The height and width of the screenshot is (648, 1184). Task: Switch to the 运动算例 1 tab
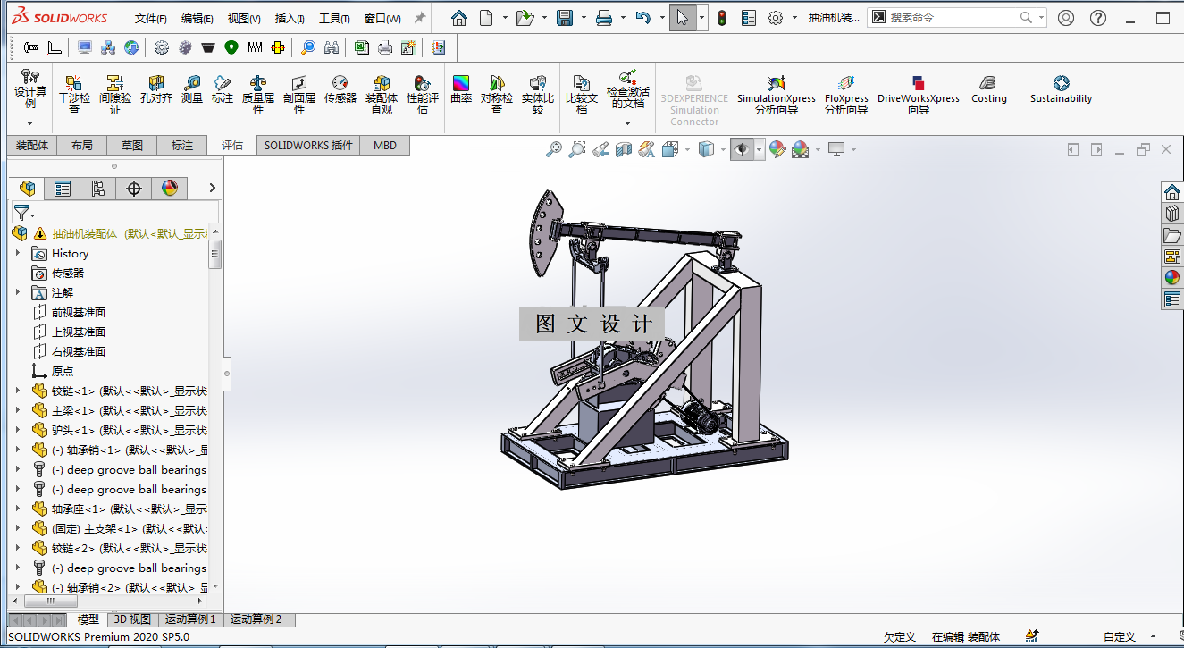(190, 619)
